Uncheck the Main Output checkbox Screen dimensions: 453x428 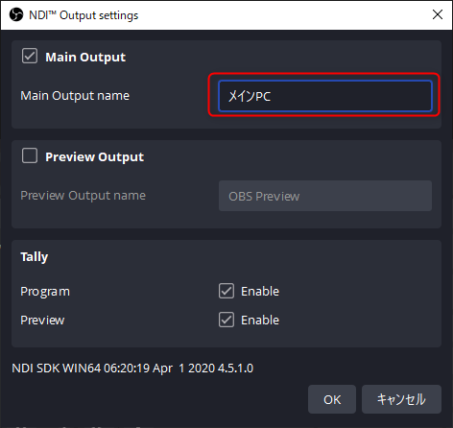[30, 56]
